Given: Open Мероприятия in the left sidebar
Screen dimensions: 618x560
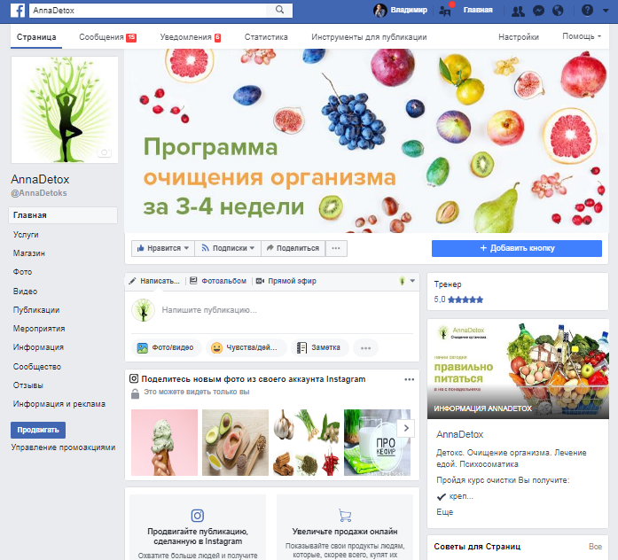Looking at the screenshot, I should [39, 329].
